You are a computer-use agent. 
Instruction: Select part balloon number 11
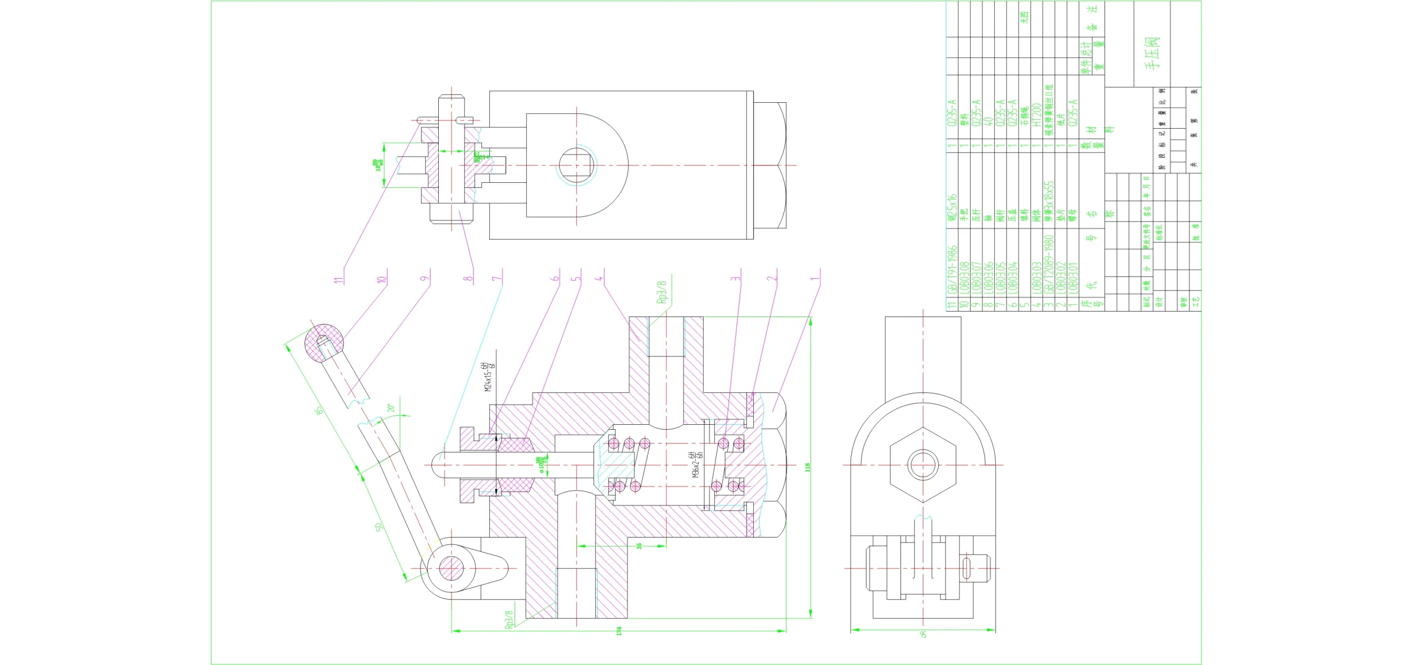(338, 280)
